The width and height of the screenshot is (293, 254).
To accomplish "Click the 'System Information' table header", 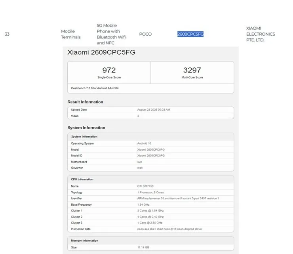I will [x=84, y=137].
